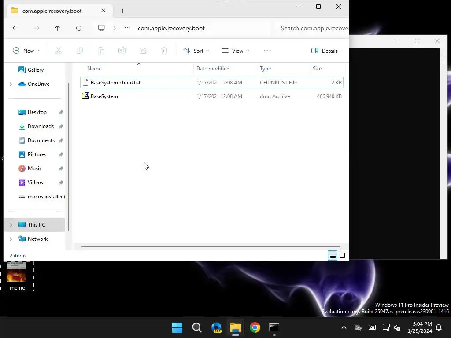Open Chrome from the taskbar
Screen dimensions: 451x338
(x=255, y=327)
